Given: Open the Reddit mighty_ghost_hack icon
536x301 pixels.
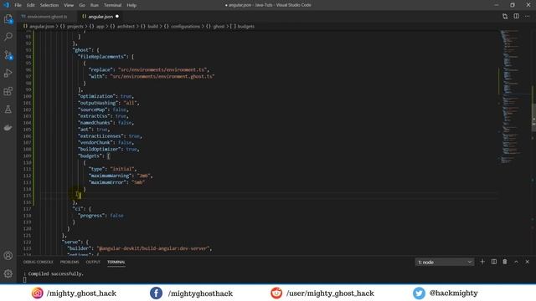Looking at the screenshot, I should 276,293.
